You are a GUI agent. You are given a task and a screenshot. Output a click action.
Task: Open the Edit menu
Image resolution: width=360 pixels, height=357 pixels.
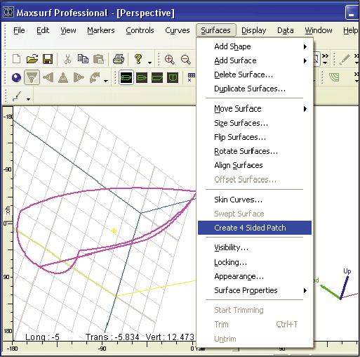43,30
